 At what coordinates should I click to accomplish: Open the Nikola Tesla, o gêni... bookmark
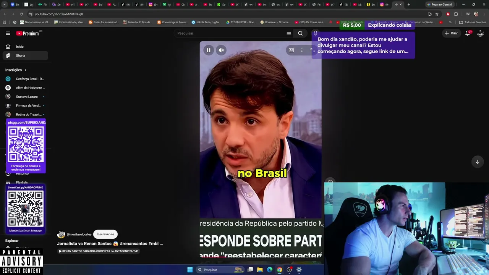coord(207,22)
